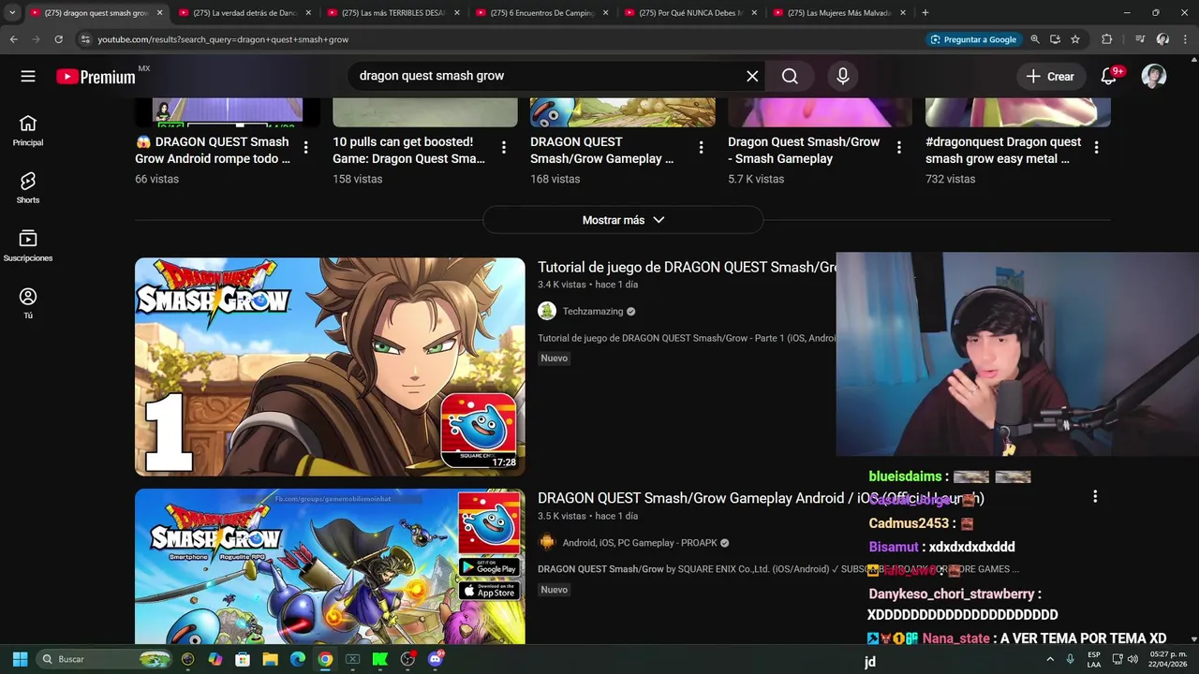1199x674 pixels.
Task: Open Shorts from the sidebar
Action: click(x=28, y=187)
